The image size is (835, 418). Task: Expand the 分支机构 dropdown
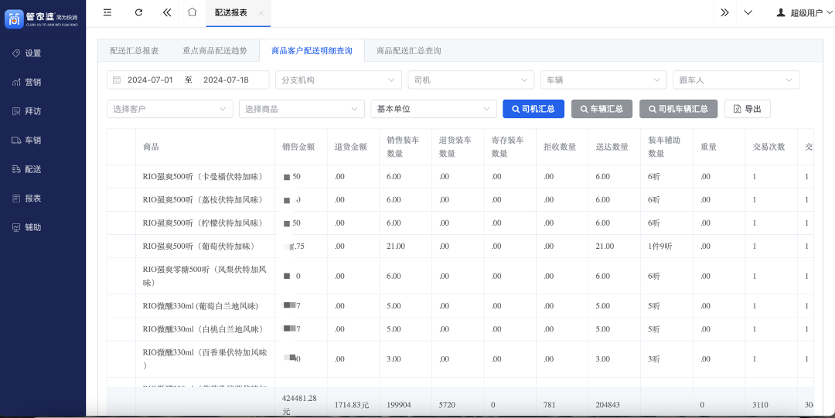338,80
